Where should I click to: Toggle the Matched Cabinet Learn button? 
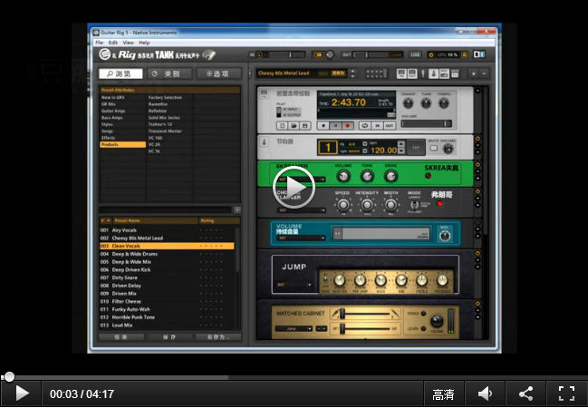(423, 328)
